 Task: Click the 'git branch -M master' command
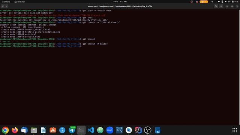click(95, 44)
